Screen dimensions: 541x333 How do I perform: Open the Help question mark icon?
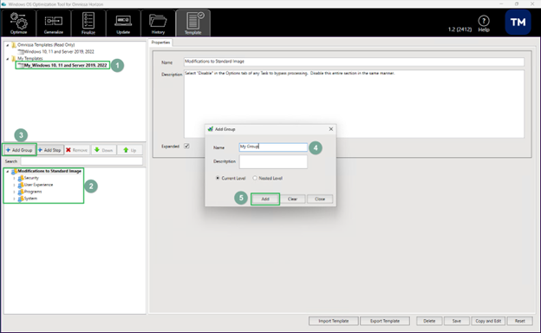pos(484,21)
